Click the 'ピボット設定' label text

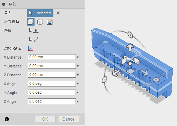(12, 48)
